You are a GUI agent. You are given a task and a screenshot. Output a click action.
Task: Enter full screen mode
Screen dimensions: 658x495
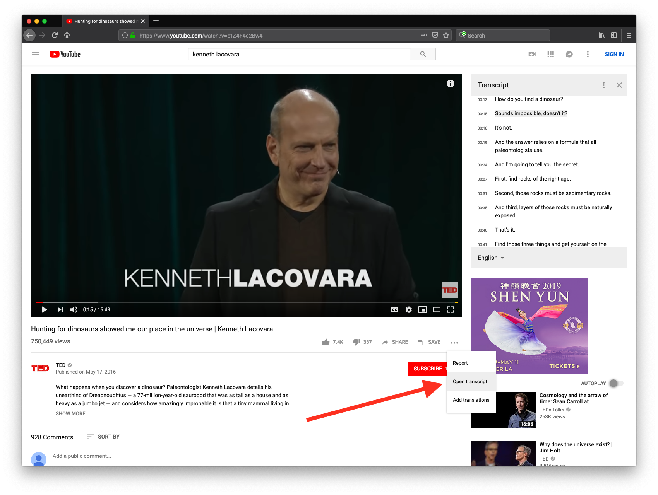pyautogui.click(x=451, y=309)
